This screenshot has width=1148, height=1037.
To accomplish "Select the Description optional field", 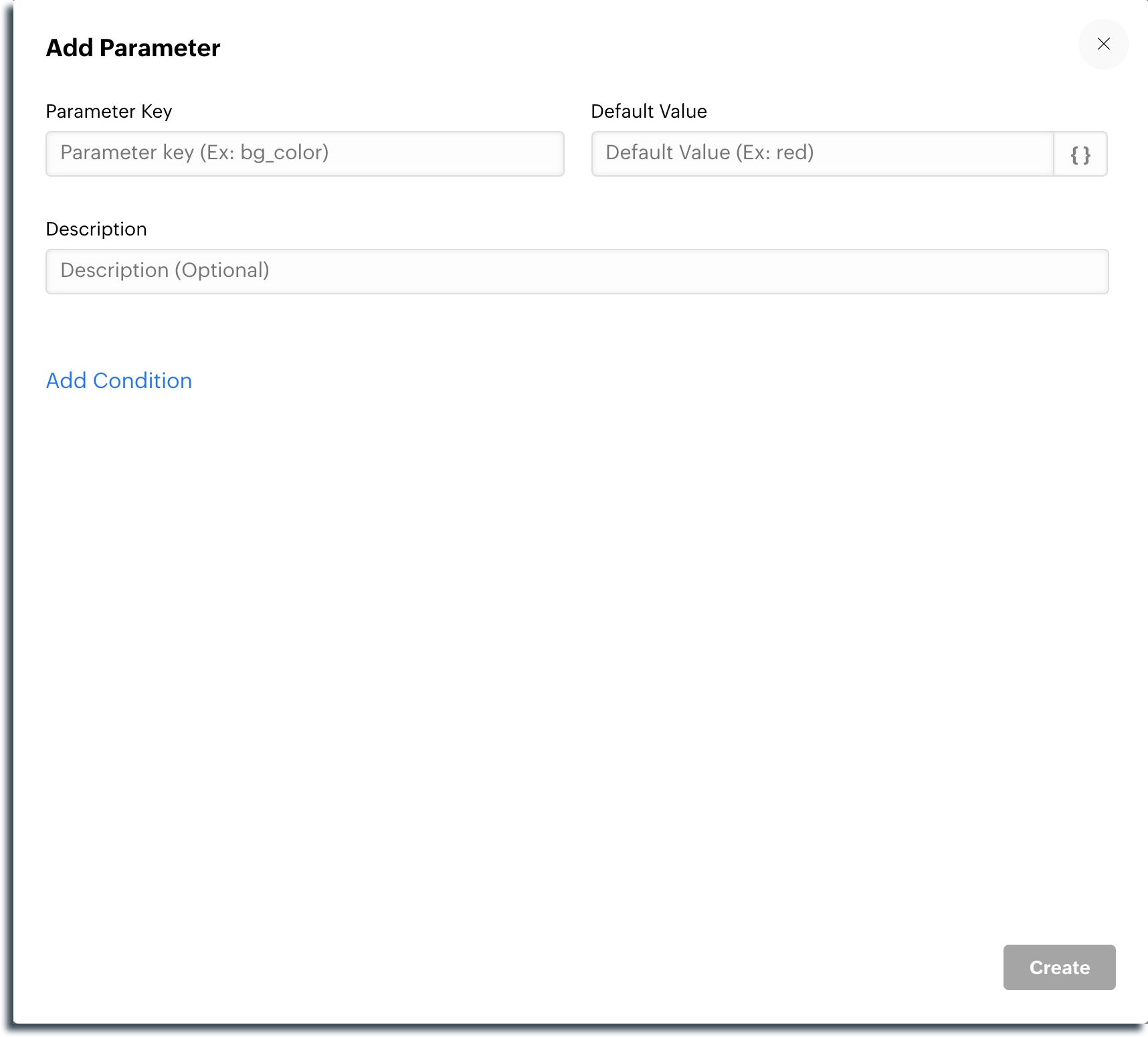I will click(x=577, y=272).
